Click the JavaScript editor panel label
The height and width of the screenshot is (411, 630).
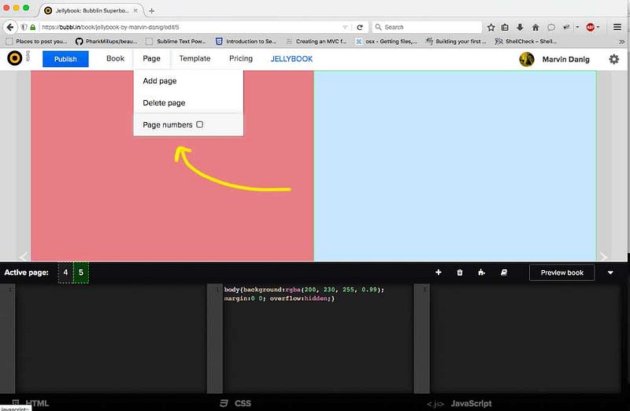click(471, 403)
